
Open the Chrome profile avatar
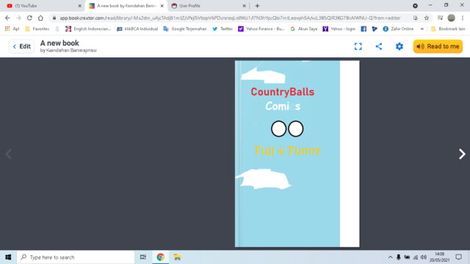pyautogui.click(x=451, y=18)
